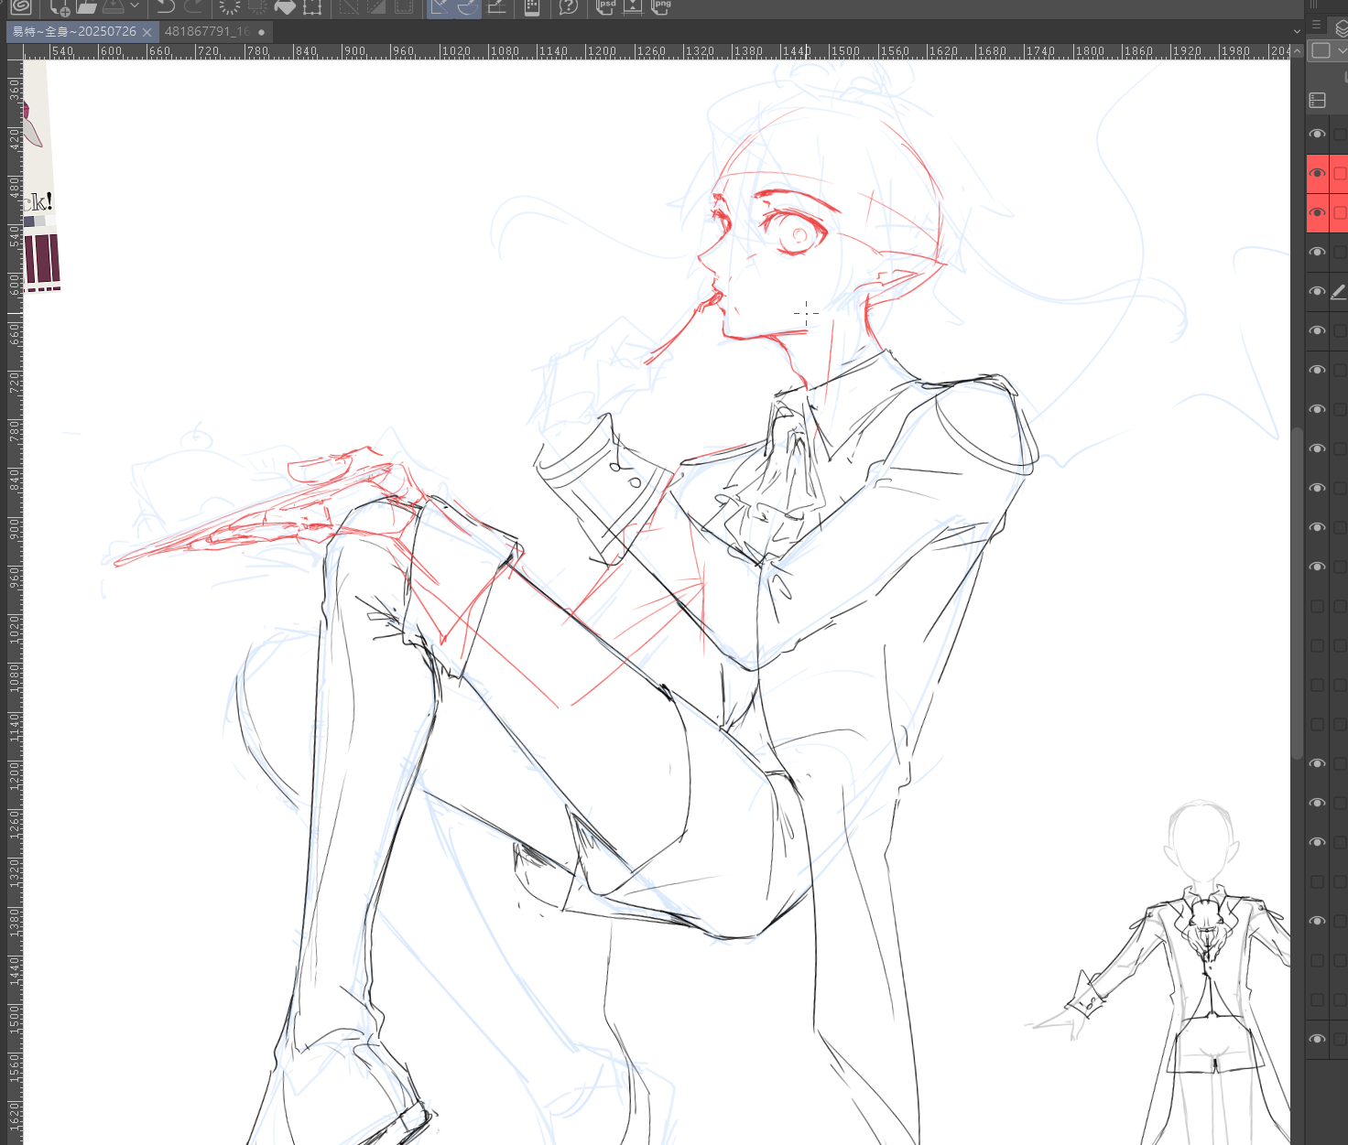1348x1145 pixels.
Task: Expand the layer color dropdown in layer panel
Action: coord(1343,50)
